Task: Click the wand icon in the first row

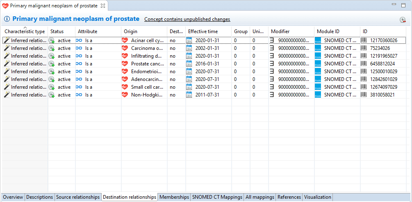Action: pos(7,40)
